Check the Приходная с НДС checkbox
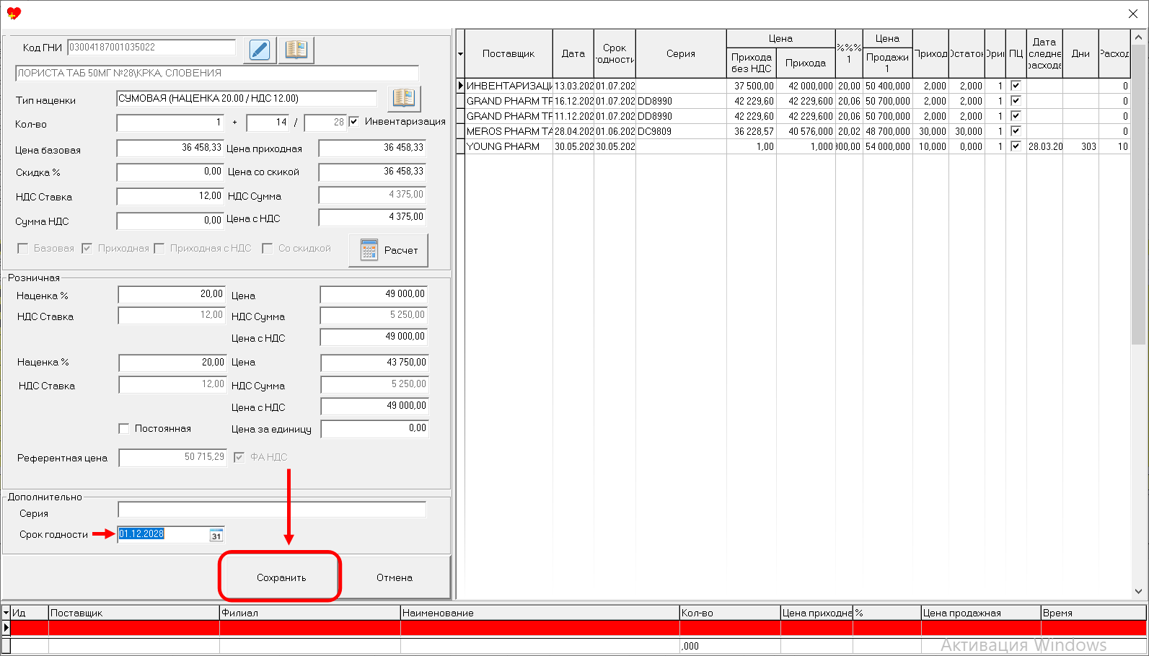The image size is (1149, 656). [x=159, y=248]
